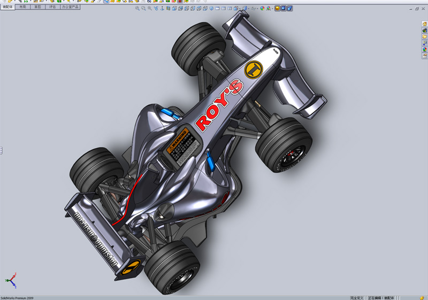Switch to the 办公室产品 tab
The height and width of the screenshot is (300, 428).
pyautogui.click(x=70, y=7)
